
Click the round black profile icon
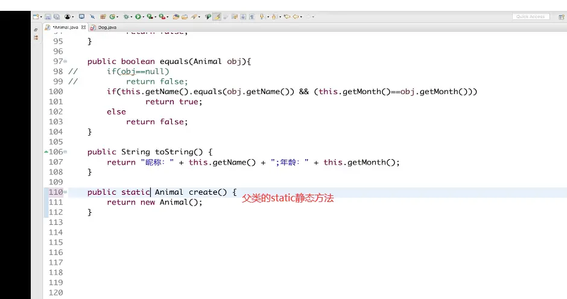click(68, 17)
